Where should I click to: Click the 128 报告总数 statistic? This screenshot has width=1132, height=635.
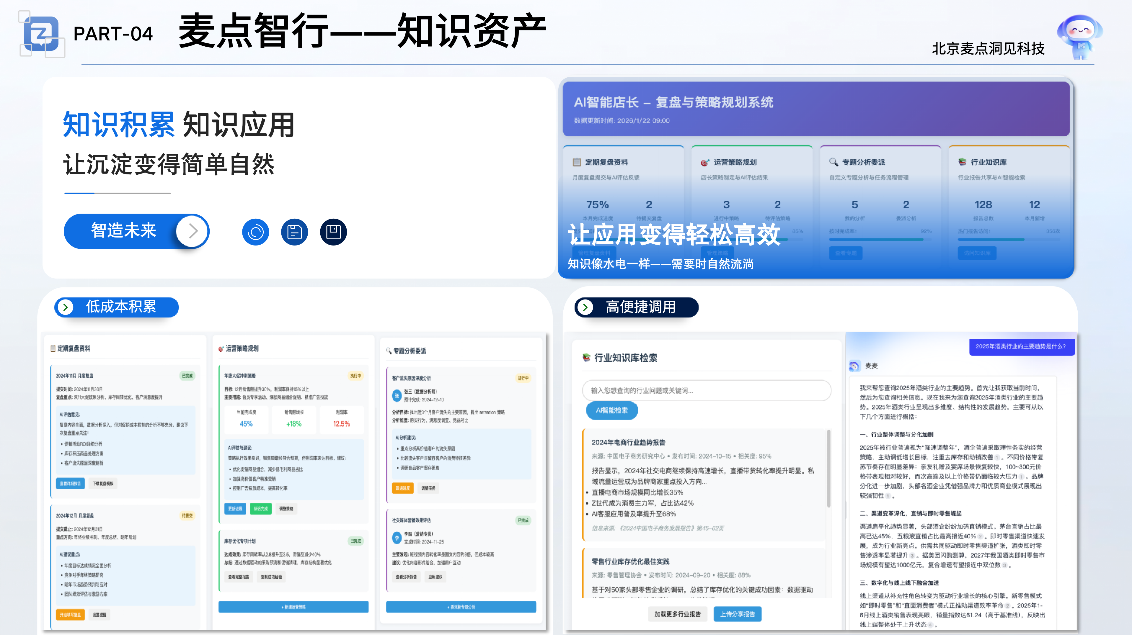point(983,210)
